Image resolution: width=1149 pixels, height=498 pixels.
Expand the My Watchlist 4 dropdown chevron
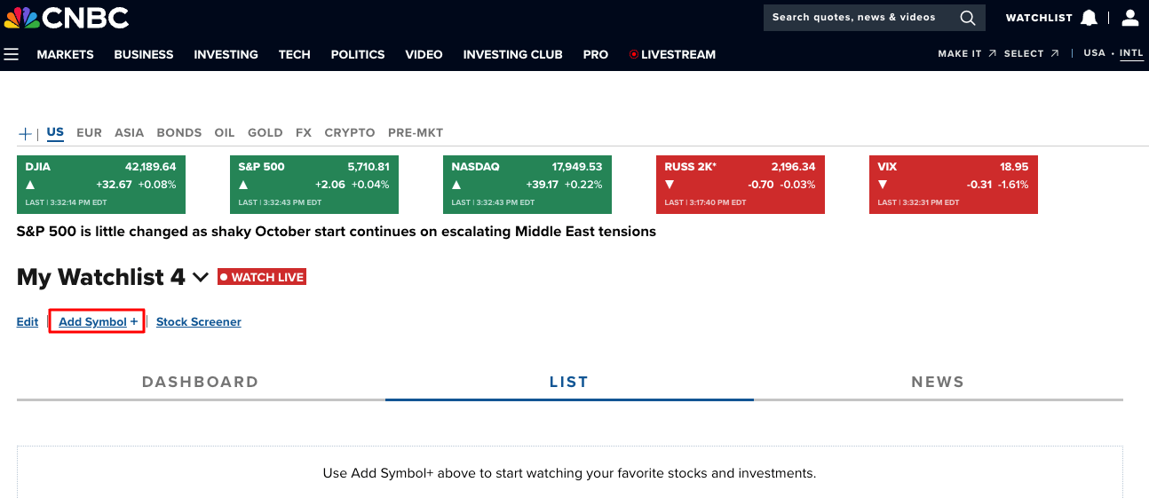pyautogui.click(x=201, y=277)
